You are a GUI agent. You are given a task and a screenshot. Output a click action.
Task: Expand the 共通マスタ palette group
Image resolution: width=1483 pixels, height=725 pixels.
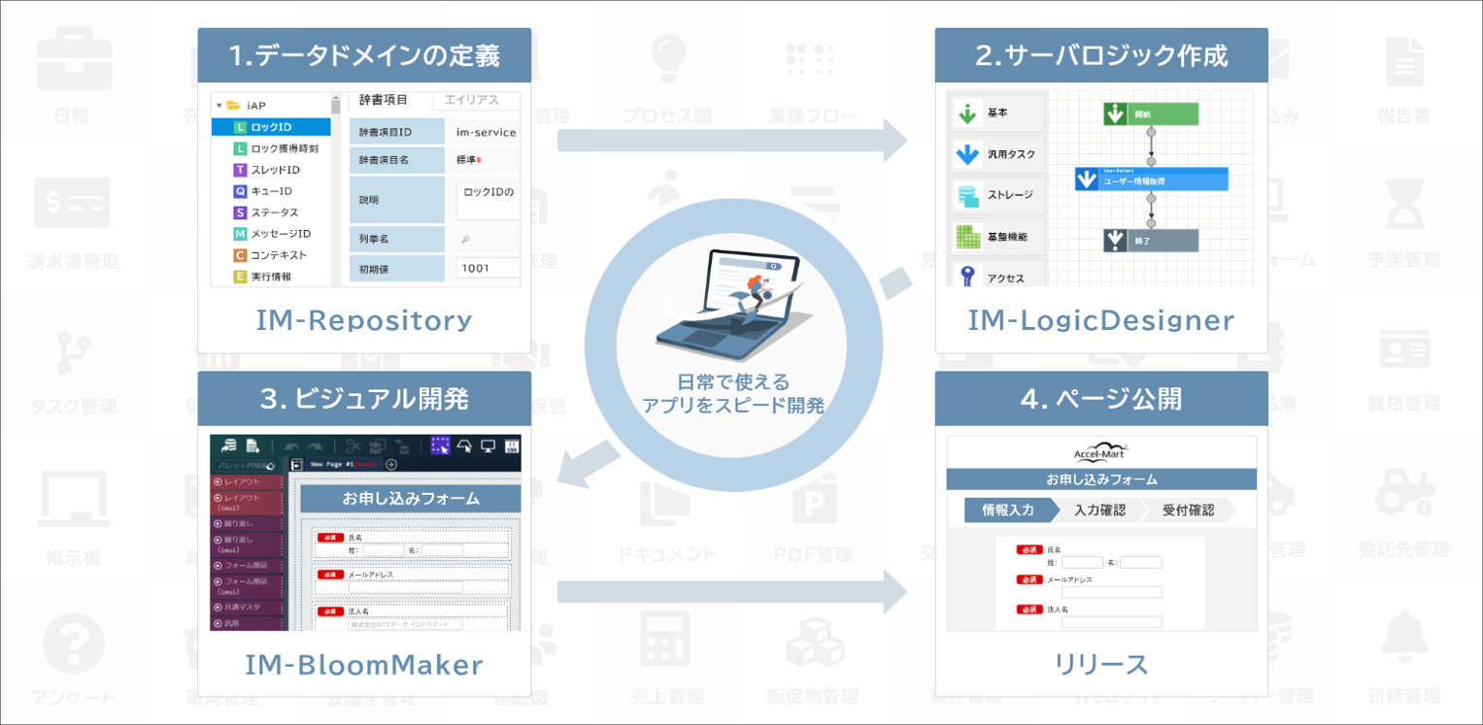pos(246,608)
